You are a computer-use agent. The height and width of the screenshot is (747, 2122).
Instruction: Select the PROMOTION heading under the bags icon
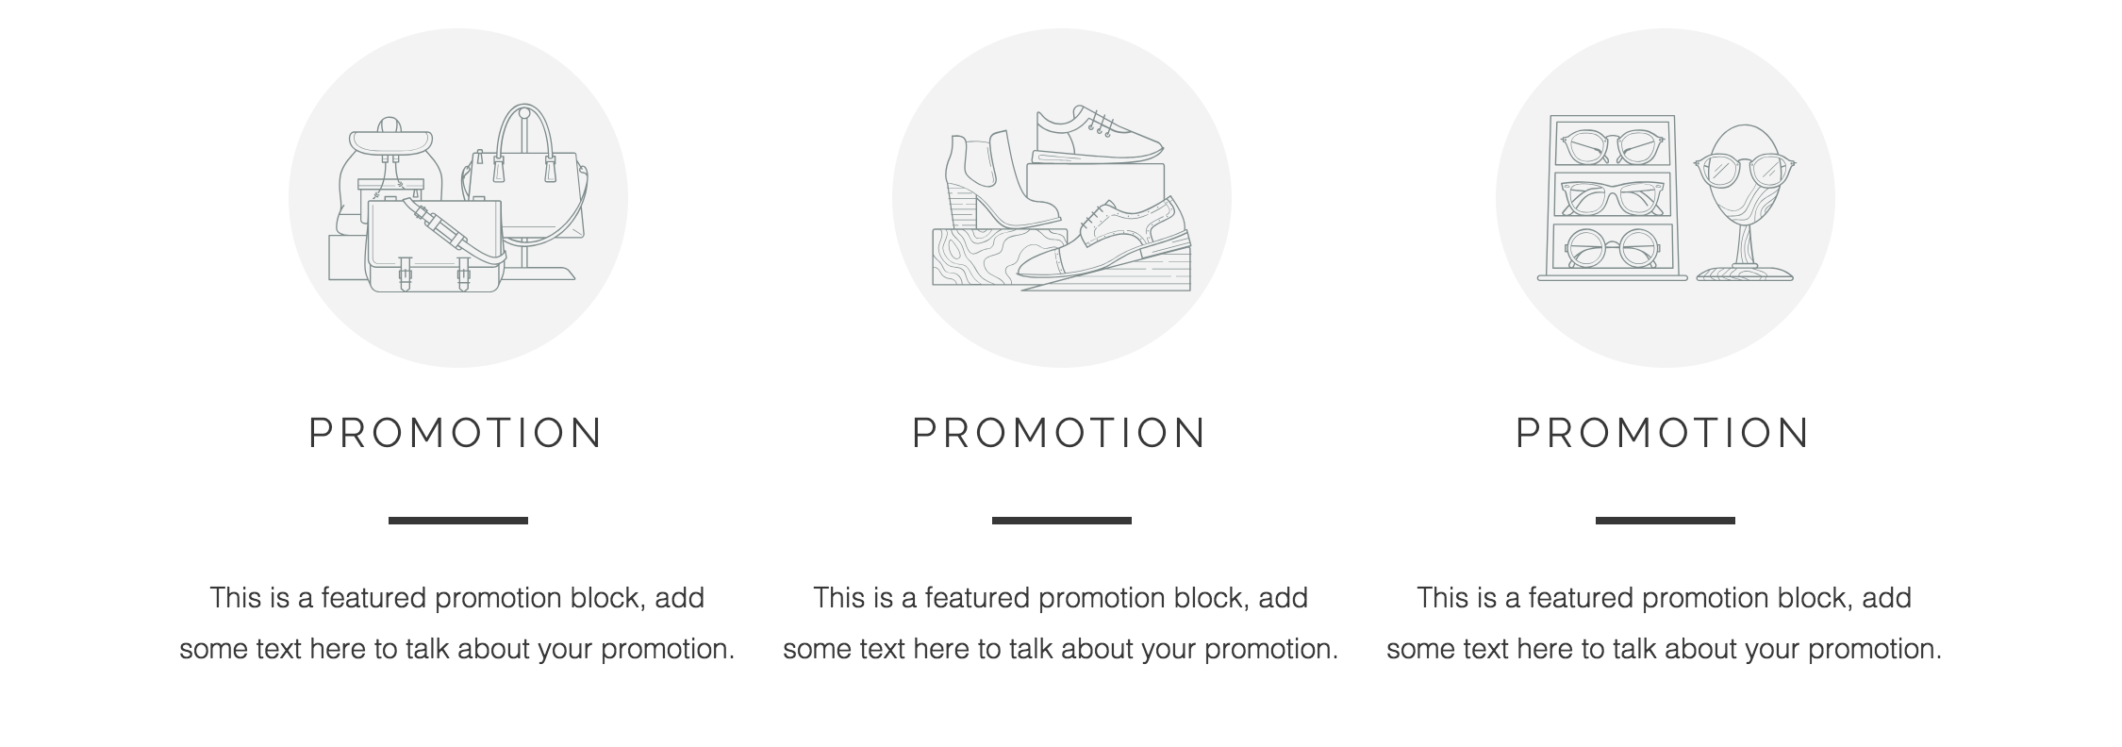tap(456, 433)
